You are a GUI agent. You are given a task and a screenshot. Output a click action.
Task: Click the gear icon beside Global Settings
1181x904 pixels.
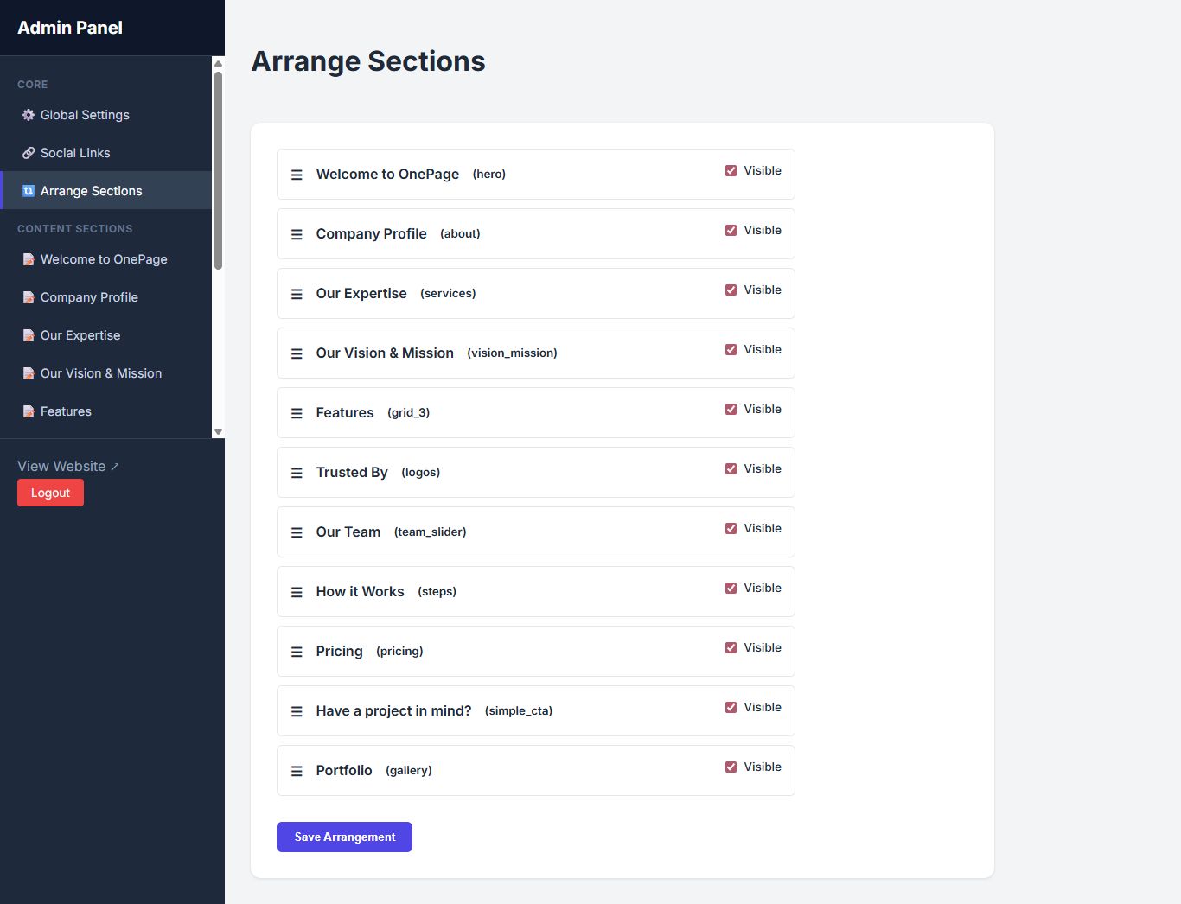point(29,115)
